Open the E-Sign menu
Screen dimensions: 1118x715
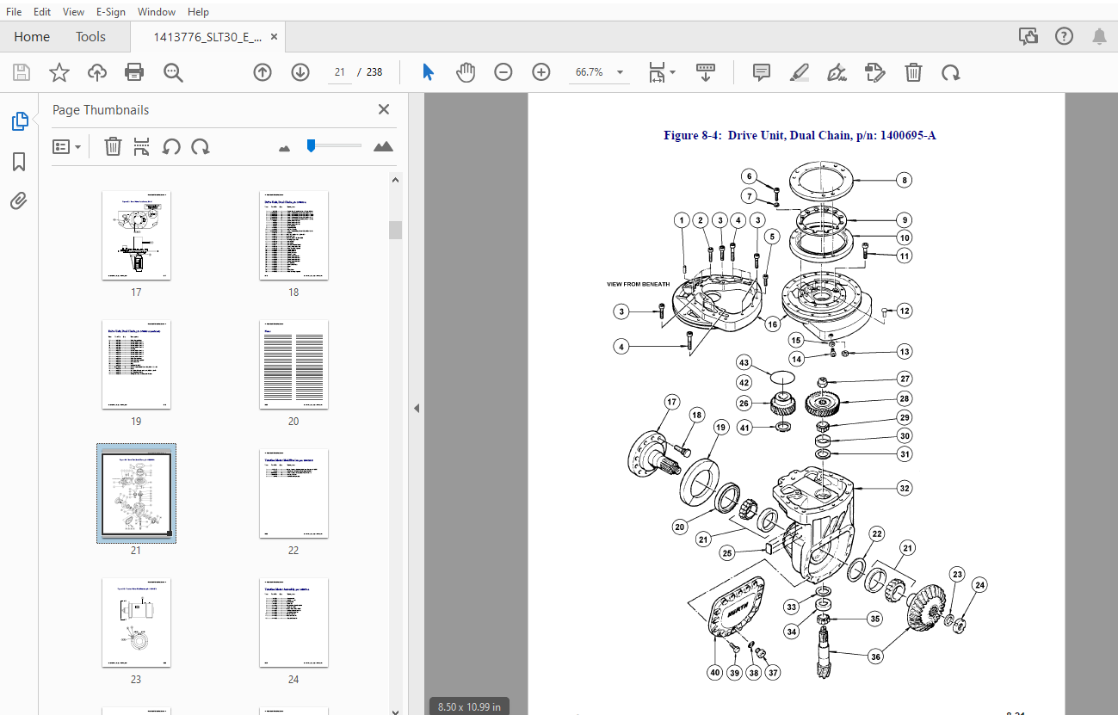click(x=112, y=11)
